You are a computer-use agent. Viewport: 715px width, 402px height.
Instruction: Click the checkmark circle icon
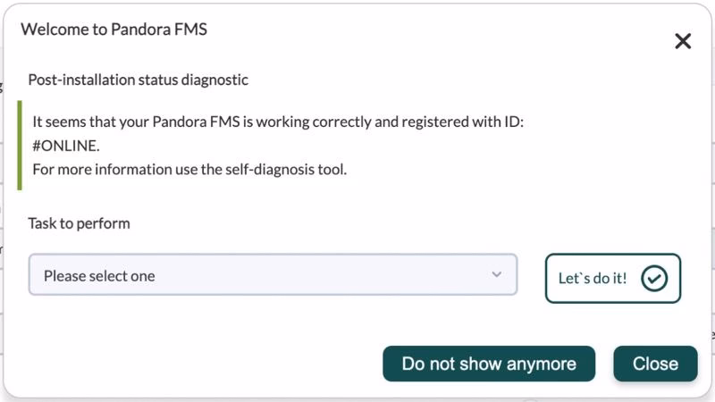654,279
